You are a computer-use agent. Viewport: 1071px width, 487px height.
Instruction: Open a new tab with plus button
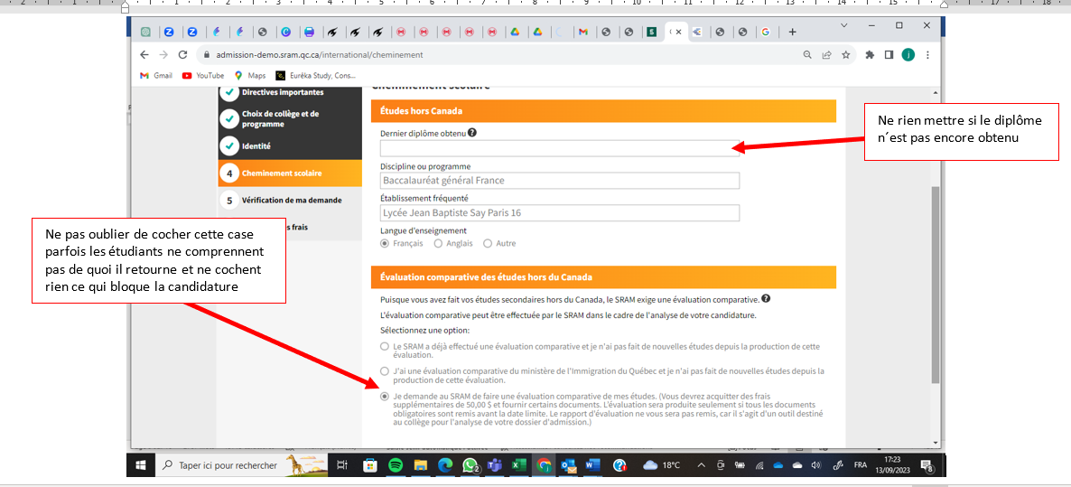[793, 32]
